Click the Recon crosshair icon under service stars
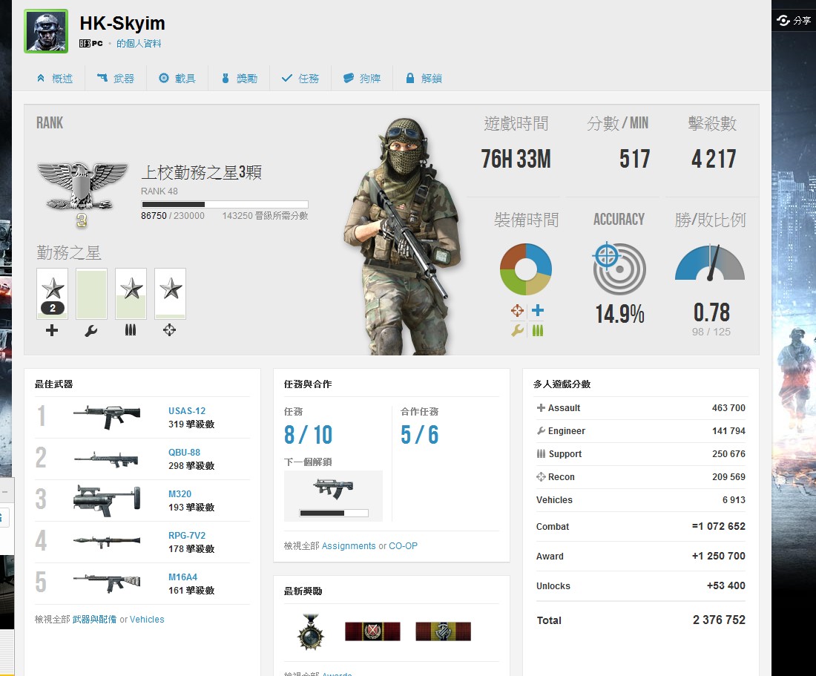Image resolution: width=816 pixels, height=676 pixels. click(x=170, y=330)
